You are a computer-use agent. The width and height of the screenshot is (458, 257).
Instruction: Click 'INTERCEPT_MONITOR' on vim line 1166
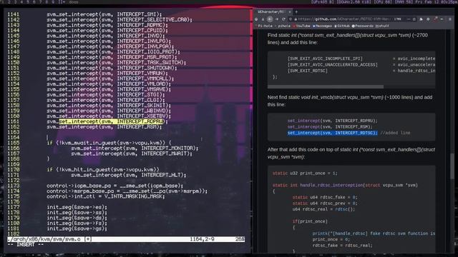click(x=167, y=148)
